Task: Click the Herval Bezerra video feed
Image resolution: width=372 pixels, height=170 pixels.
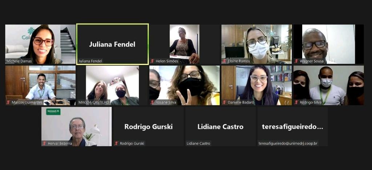Action: [76, 127]
